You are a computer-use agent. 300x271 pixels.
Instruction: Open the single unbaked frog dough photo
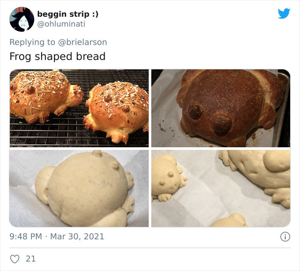click(x=79, y=188)
